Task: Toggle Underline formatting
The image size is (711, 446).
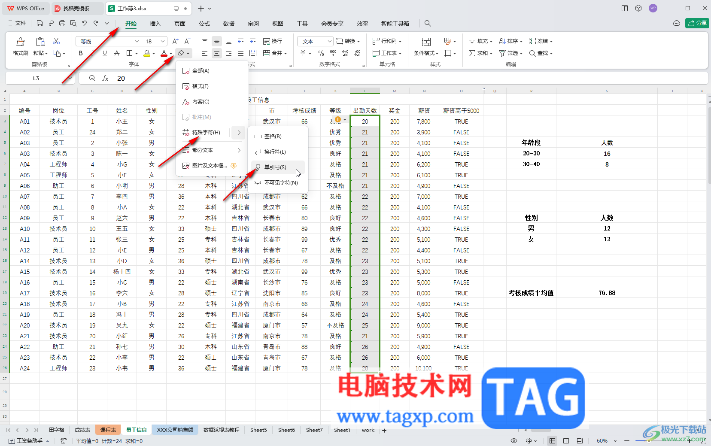Action: [x=105, y=53]
